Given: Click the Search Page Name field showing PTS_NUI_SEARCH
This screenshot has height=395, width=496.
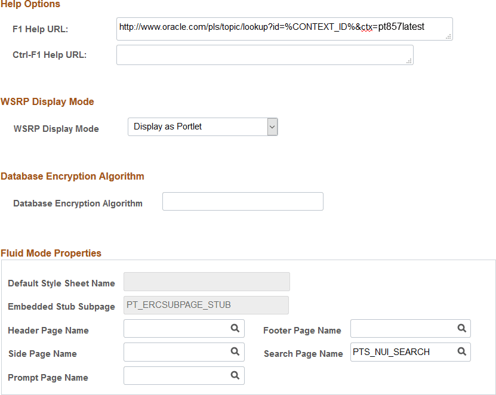Looking at the screenshot, I should coord(394,352).
